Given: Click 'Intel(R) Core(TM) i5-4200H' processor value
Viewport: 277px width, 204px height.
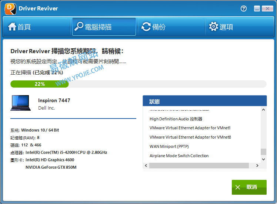Looking at the screenshot, I should coord(66,152).
